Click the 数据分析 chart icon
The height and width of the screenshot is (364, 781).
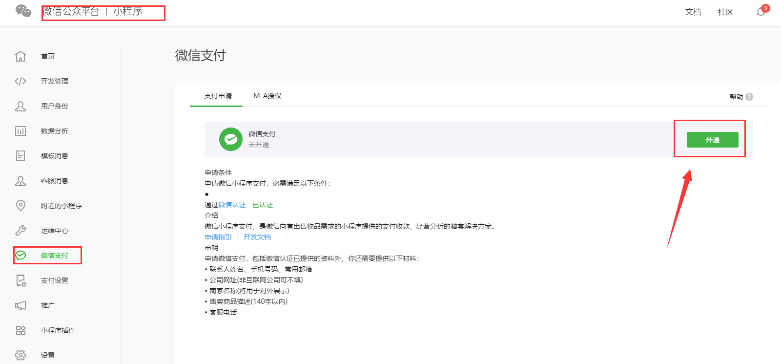pyautogui.click(x=21, y=131)
